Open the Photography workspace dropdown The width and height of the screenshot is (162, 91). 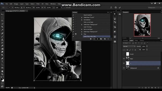(x=154, y=8)
